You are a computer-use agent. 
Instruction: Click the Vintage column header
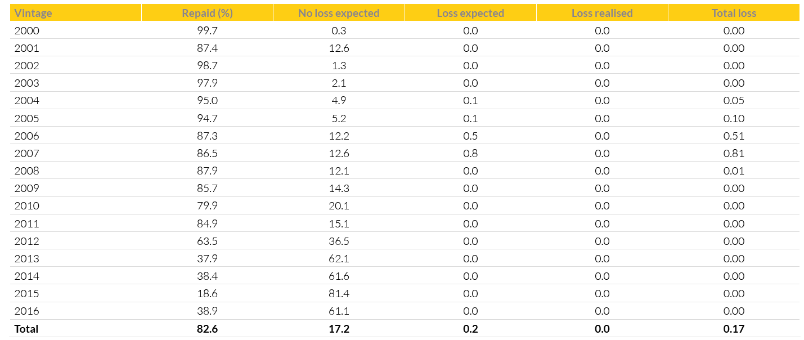(x=33, y=13)
